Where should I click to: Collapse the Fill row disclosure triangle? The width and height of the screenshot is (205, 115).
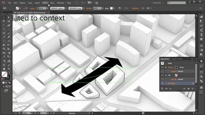coord(166,75)
